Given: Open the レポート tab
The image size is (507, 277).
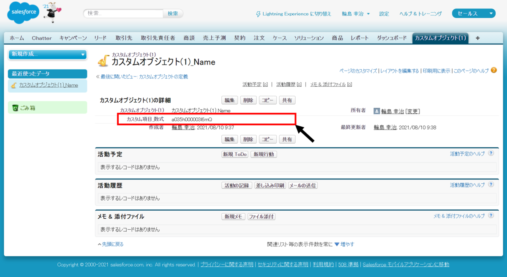Looking at the screenshot, I should [x=360, y=38].
